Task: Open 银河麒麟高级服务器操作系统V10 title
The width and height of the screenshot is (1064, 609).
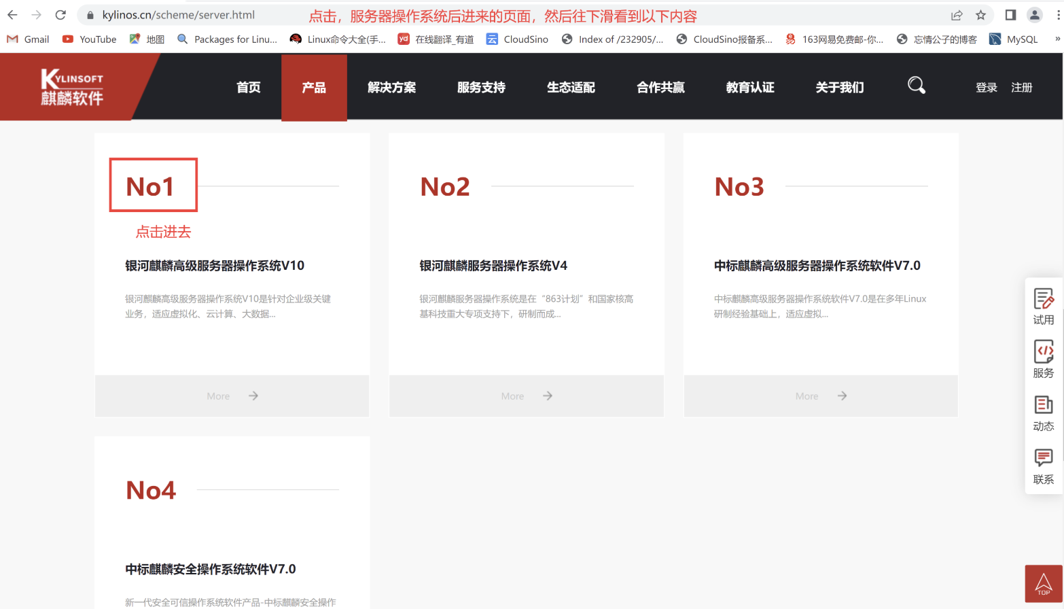Action: [215, 266]
